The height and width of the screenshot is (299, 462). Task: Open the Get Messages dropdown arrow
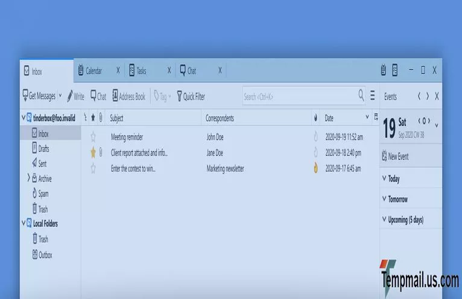coord(60,96)
